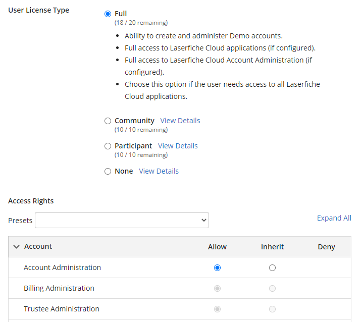Image resolution: width=362 pixels, height=322 pixels.
Task: Click the Account section header label
Action: [38, 246]
